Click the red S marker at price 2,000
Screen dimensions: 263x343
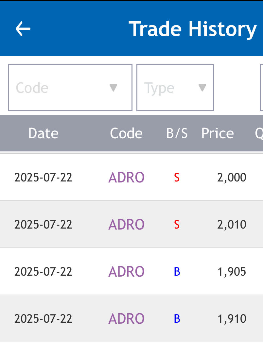coord(177,178)
